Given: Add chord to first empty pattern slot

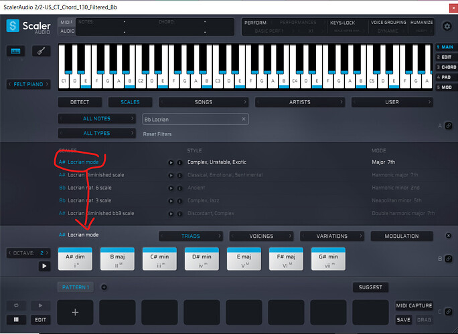Looking at the screenshot, I should click(75, 312).
